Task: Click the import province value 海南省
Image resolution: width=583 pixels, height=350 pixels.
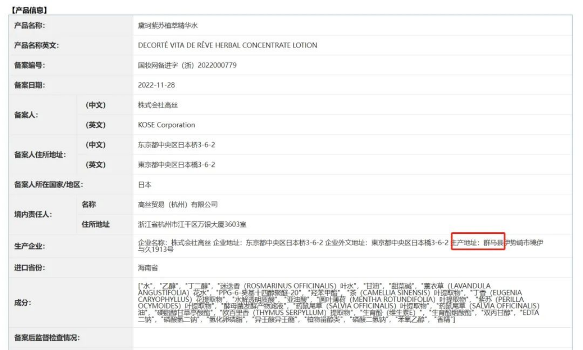Action: (x=148, y=268)
